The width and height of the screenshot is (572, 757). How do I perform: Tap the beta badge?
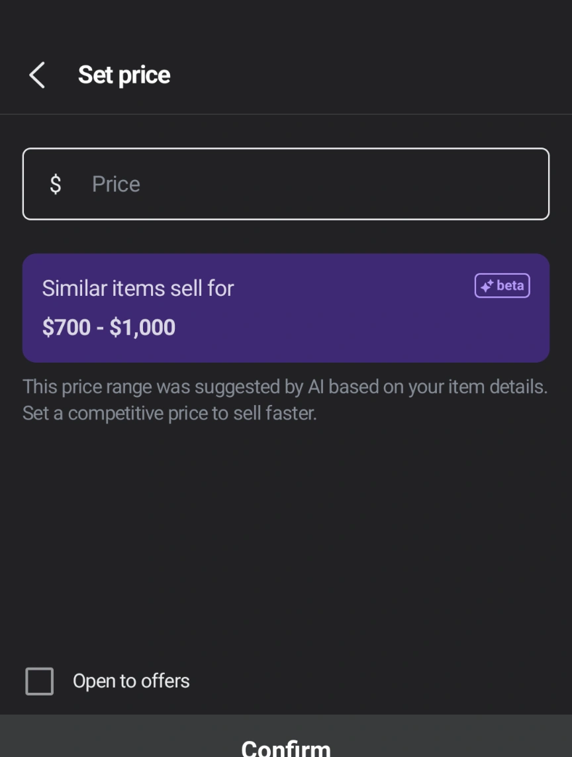pyautogui.click(x=502, y=286)
